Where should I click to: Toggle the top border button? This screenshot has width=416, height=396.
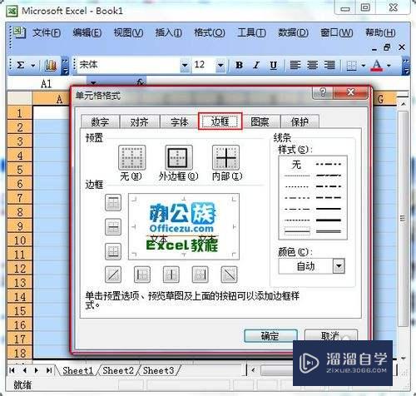(x=113, y=202)
